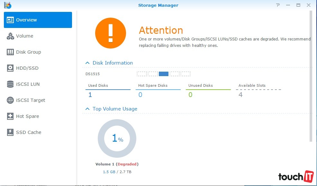317x186 pixels.
Task: Click the iSCSI Target globe icon
Action: 10,100
